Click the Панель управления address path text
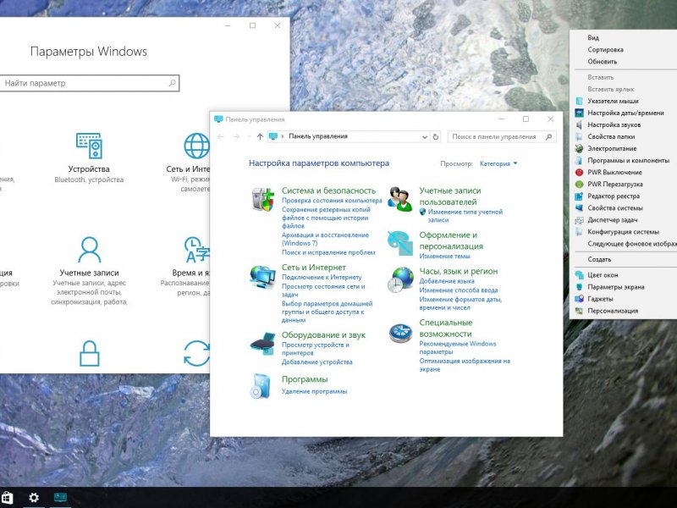The image size is (677, 508). coord(318,136)
